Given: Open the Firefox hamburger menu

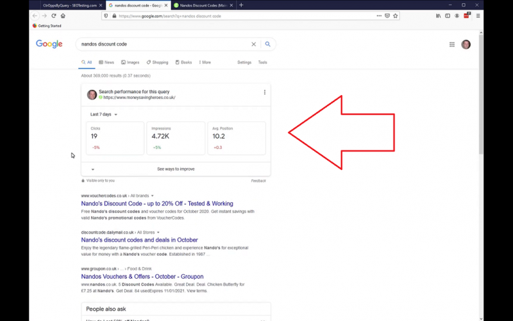Looking at the screenshot, I should coord(478,15).
